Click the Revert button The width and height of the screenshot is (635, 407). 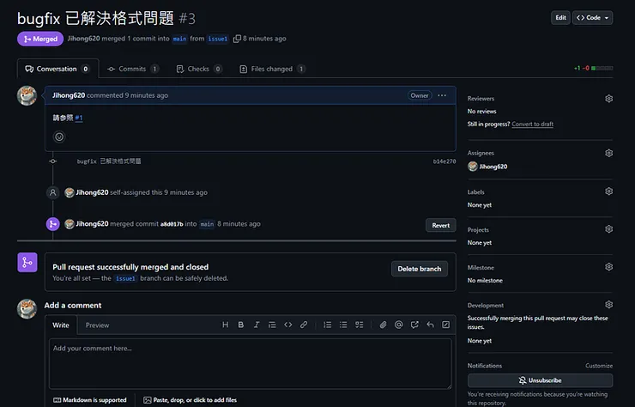(440, 225)
